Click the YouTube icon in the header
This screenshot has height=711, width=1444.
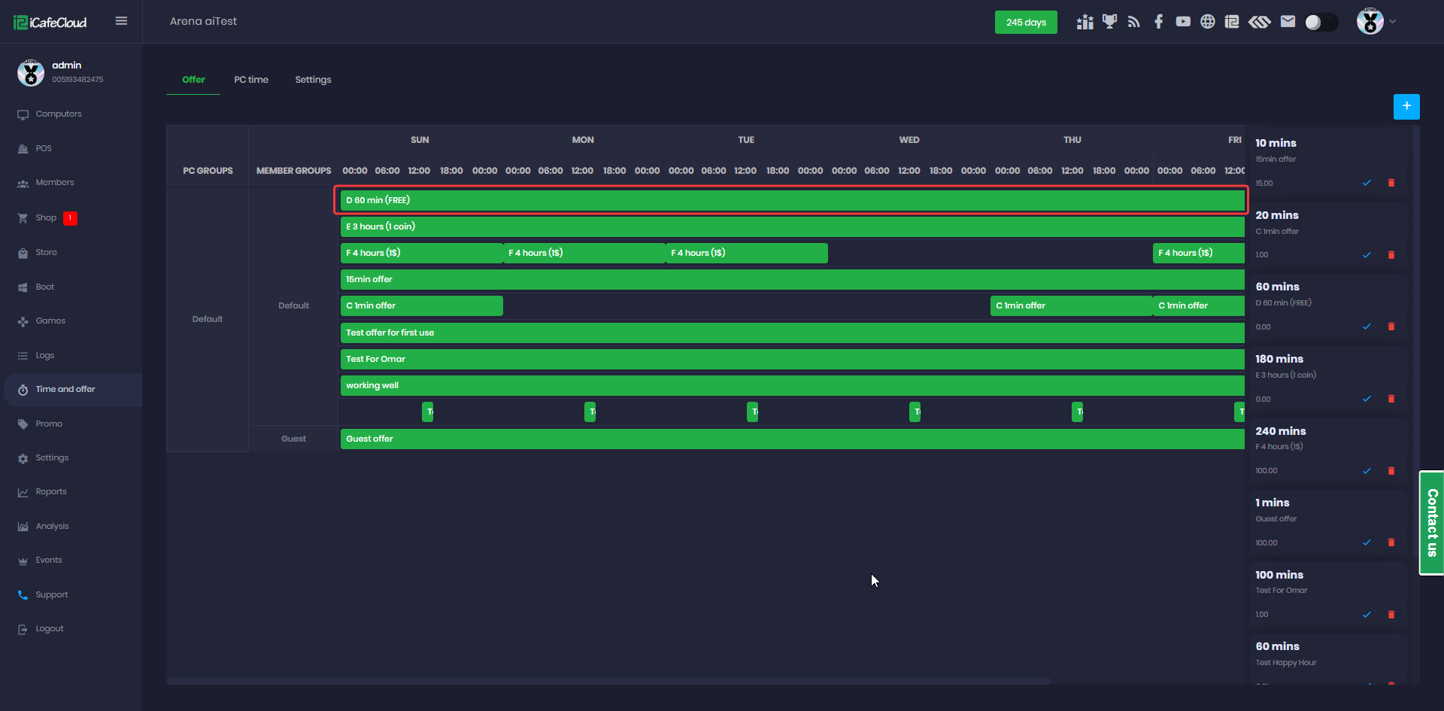(x=1183, y=22)
